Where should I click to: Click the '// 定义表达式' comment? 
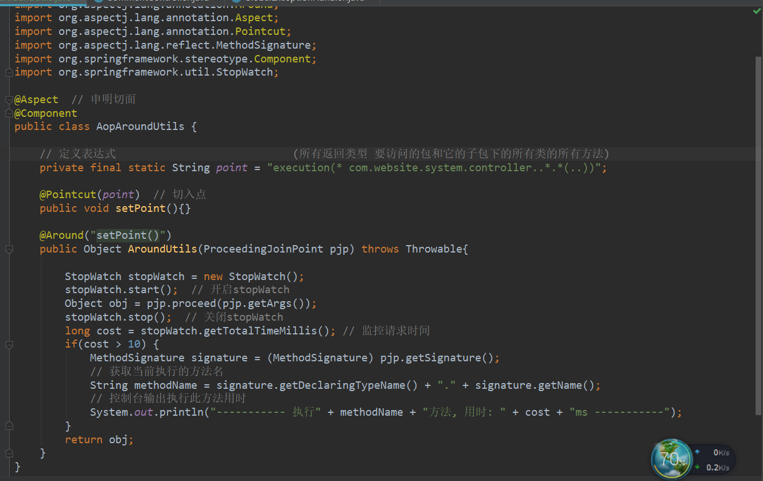click(x=78, y=154)
